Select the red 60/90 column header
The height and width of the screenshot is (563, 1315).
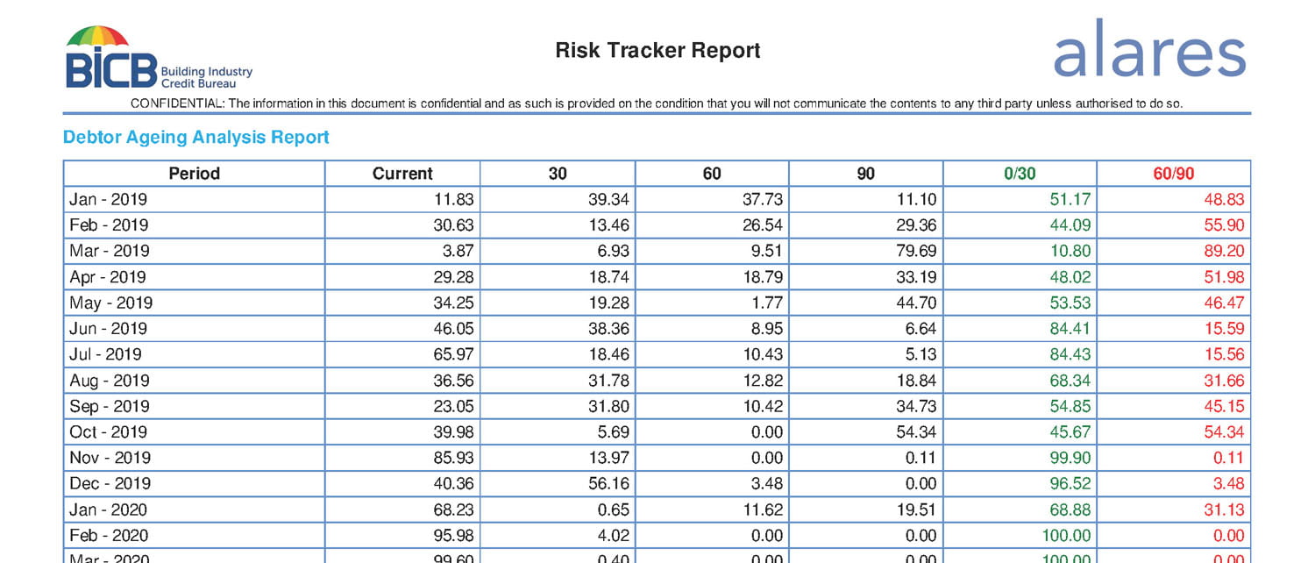pyautogui.click(x=1173, y=174)
